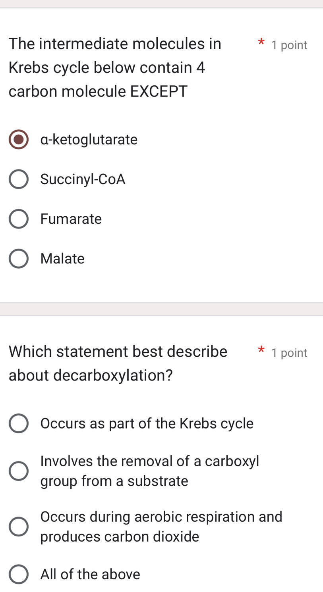Screen dimensions: 323x592
Task: Click the '1 point' label on second question
Action: point(289,353)
